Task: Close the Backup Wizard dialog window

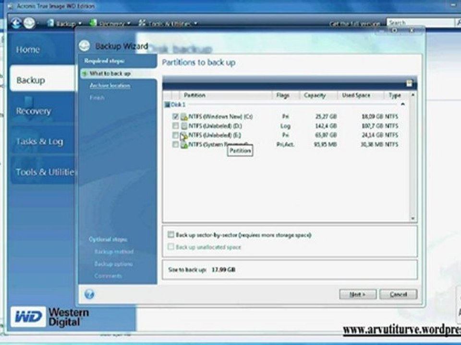Action: pos(412,30)
